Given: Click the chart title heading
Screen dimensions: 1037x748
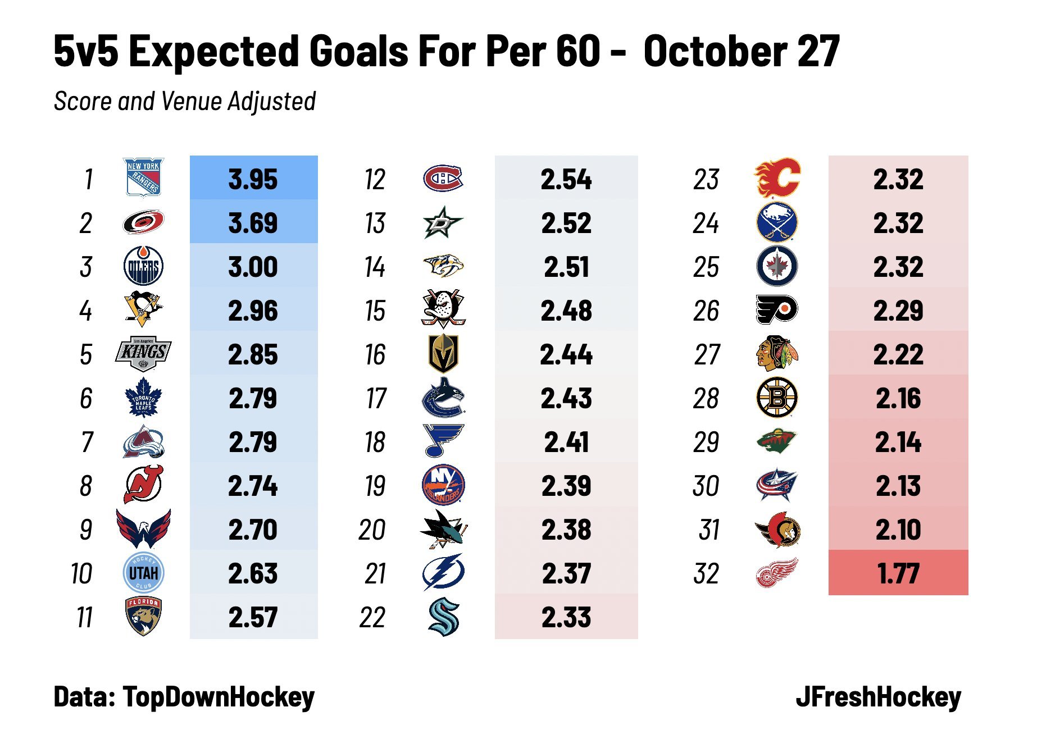Looking at the screenshot, I should click(x=447, y=51).
